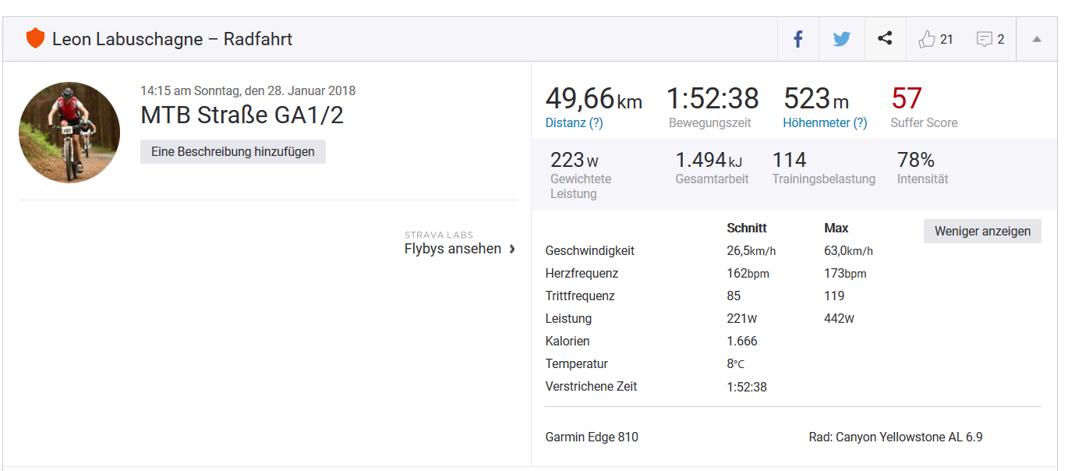Open the Höhenmeter (?) help link
The image size is (1068, 471).
825,122
